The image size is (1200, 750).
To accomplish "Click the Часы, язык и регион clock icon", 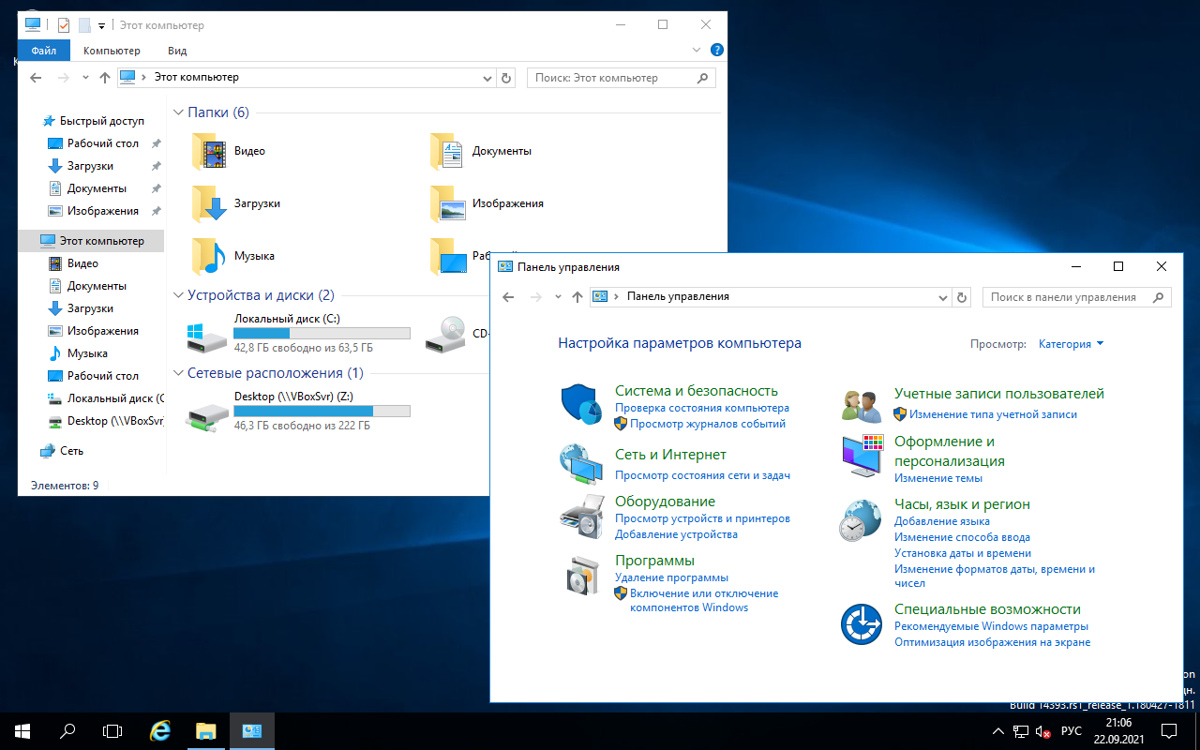I will pyautogui.click(x=861, y=520).
